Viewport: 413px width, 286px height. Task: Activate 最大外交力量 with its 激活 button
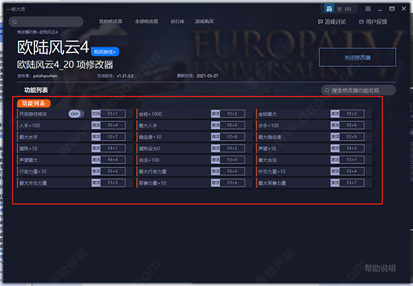96,183
